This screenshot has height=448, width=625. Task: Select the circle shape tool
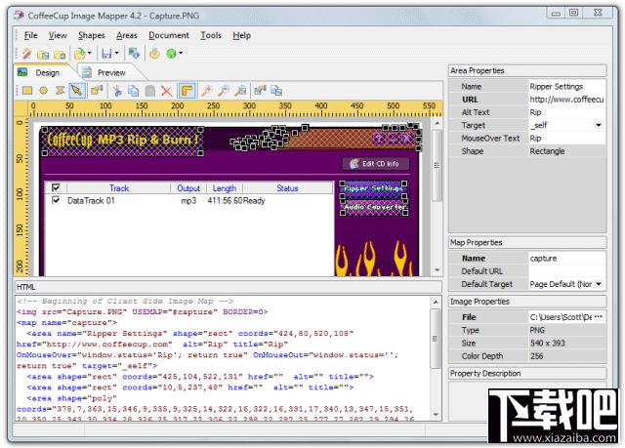tap(44, 91)
